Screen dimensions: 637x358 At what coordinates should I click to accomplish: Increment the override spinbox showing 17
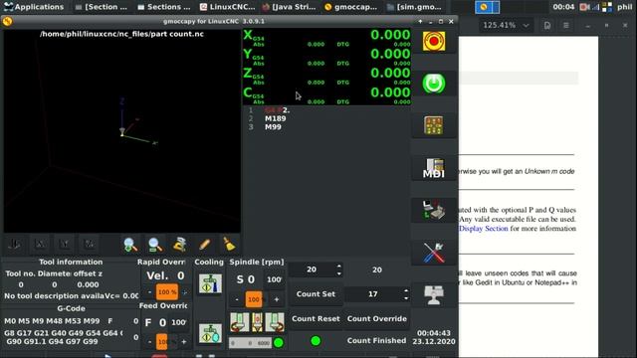pos(406,290)
